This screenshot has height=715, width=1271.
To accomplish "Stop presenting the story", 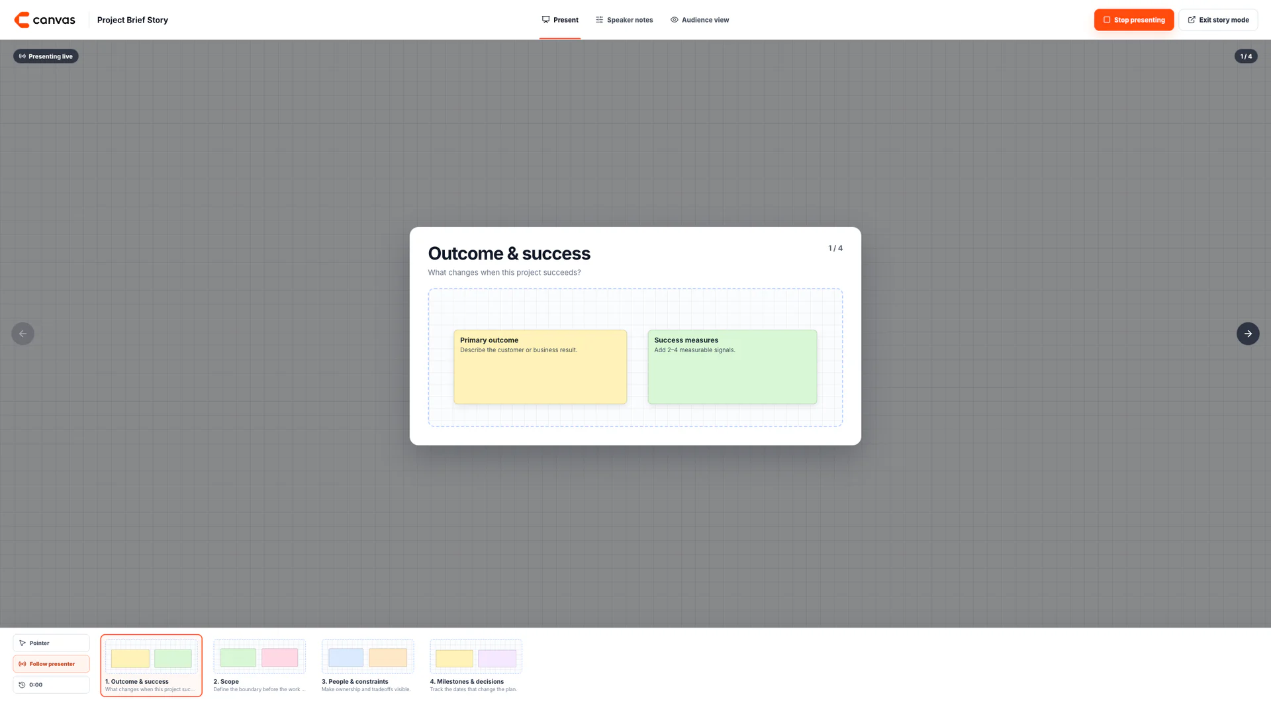I will click(x=1134, y=20).
